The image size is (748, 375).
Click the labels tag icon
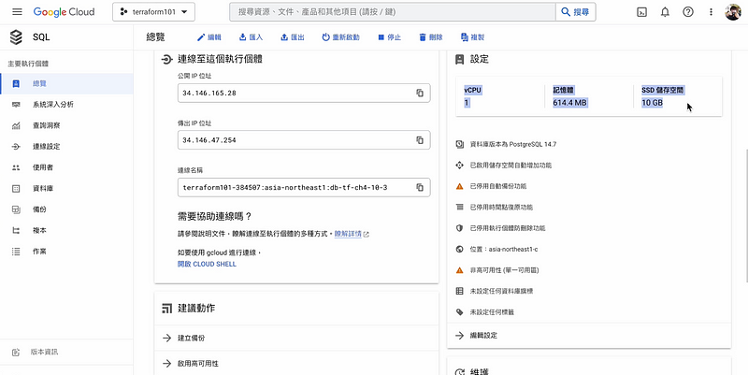pyautogui.click(x=459, y=312)
